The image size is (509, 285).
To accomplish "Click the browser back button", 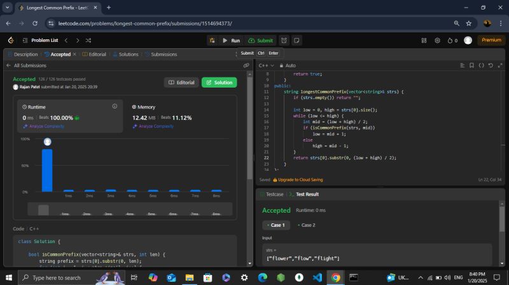I will click(x=8, y=23).
